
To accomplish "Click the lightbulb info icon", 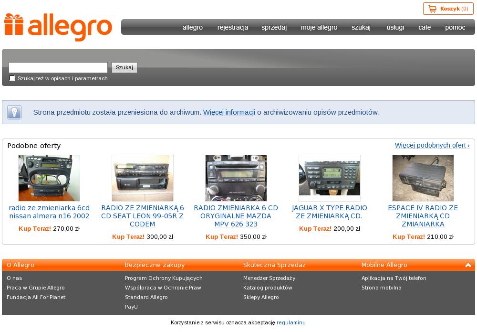I will (14, 112).
